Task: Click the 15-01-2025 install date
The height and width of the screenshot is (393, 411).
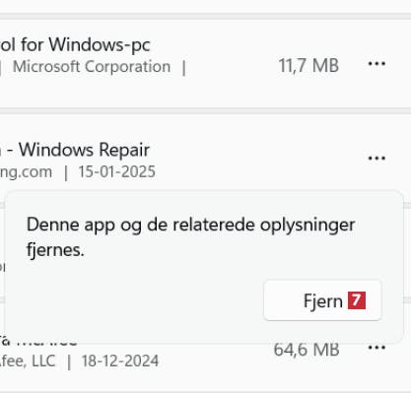Action: pyautogui.click(x=116, y=171)
